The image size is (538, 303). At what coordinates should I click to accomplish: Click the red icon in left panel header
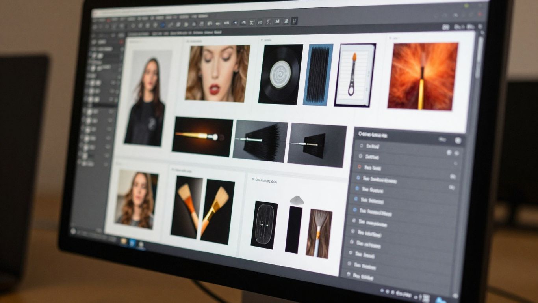tap(121, 41)
